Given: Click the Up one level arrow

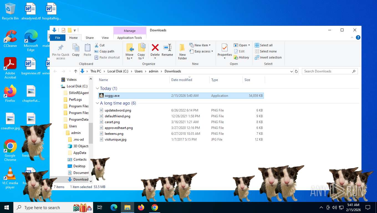Looking at the screenshot, I should [75, 71].
